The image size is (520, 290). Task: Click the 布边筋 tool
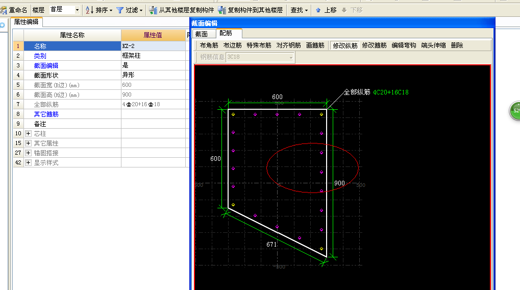pos(233,45)
